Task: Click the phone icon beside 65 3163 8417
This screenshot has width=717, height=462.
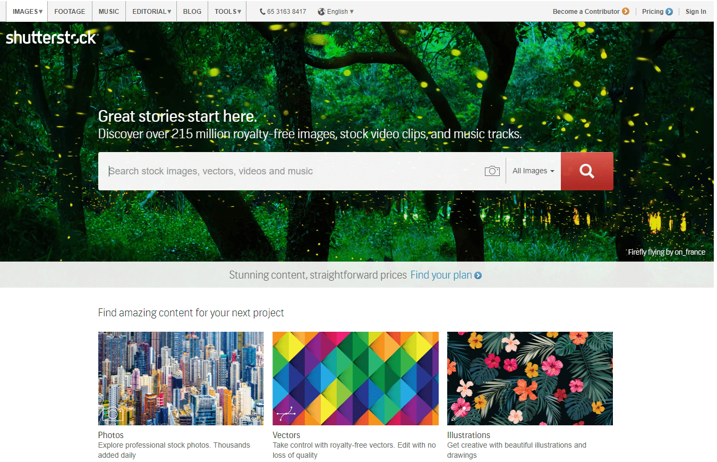Action: [262, 11]
